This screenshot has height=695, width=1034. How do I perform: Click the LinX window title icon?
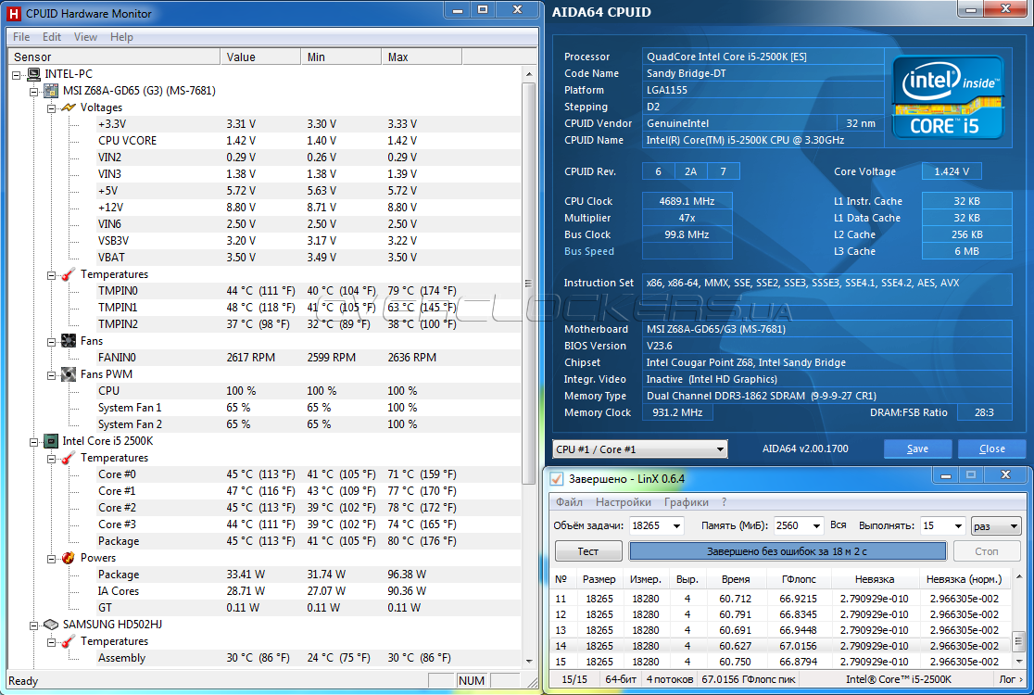(x=557, y=479)
